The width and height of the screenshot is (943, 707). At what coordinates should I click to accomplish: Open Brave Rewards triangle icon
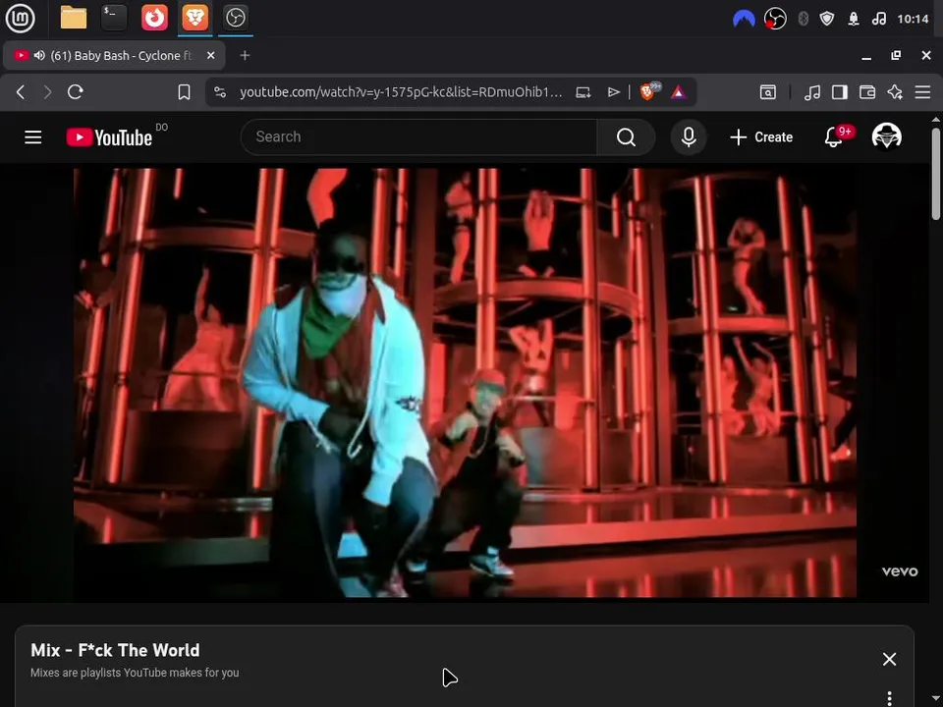coord(679,92)
